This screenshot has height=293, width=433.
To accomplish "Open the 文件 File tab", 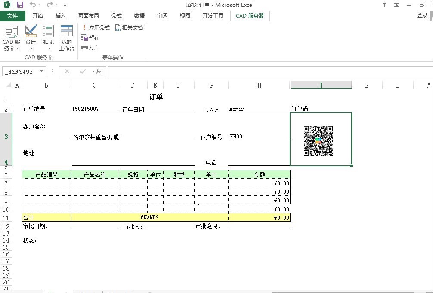I will (x=12, y=16).
